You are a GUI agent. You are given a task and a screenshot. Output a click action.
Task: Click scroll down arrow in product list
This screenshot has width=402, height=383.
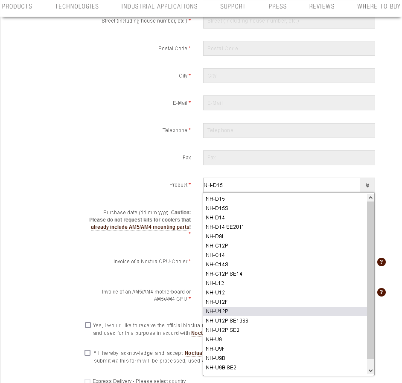coord(370,371)
